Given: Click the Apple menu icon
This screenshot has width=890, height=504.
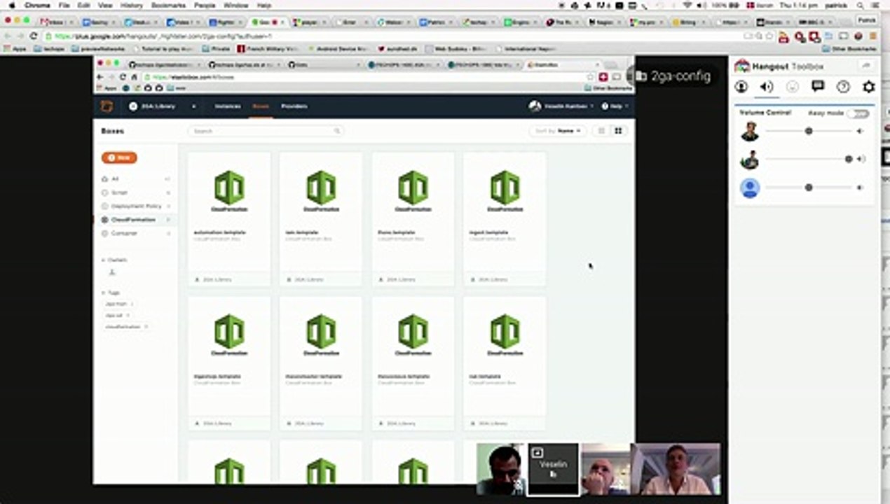Looking at the screenshot, I should pyautogui.click(x=11, y=5).
